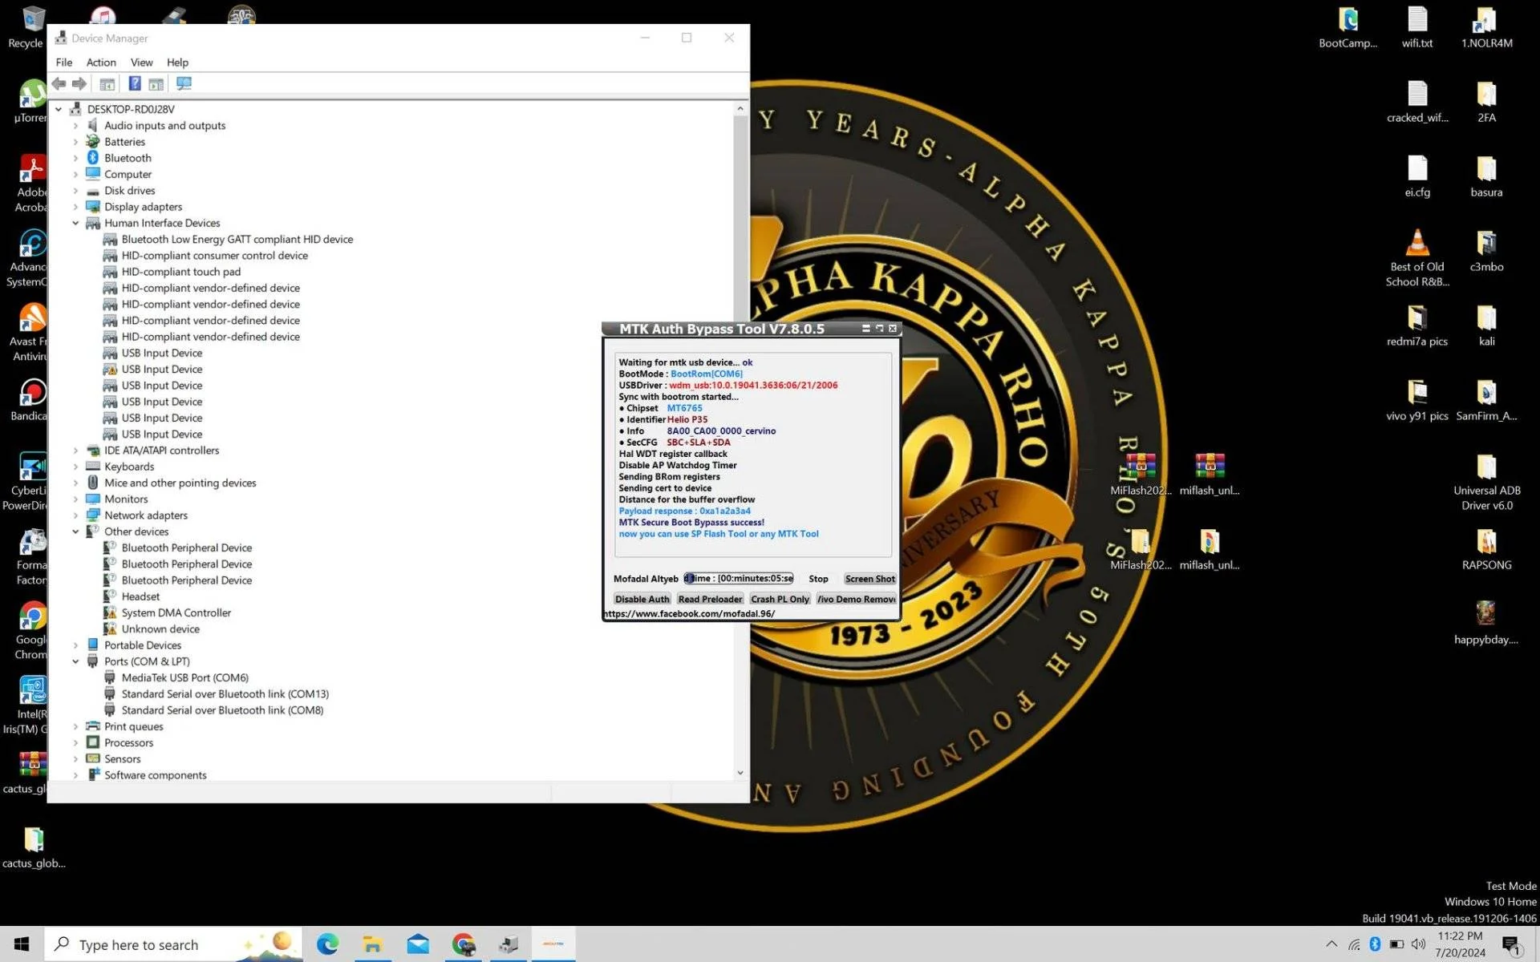The width and height of the screenshot is (1540, 962).
Task: Open Help via the blue question-mark toolbar icon
Action: [x=135, y=84]
